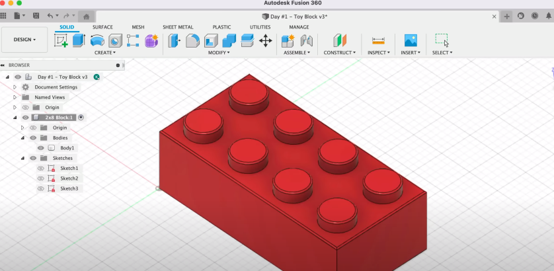Collapse the BROWSER panel with double arrows
This screenshot has width=554, height=271.
pyautogui.click(x=3, y=65)
